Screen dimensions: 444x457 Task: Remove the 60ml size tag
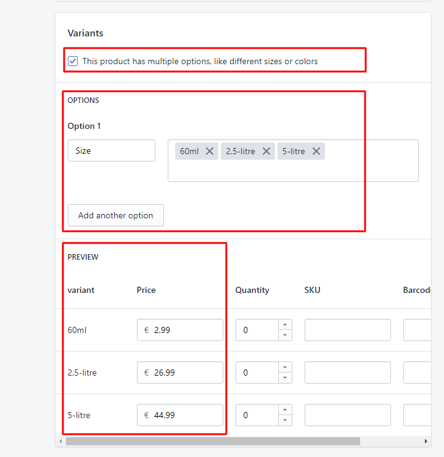(210, 151)
